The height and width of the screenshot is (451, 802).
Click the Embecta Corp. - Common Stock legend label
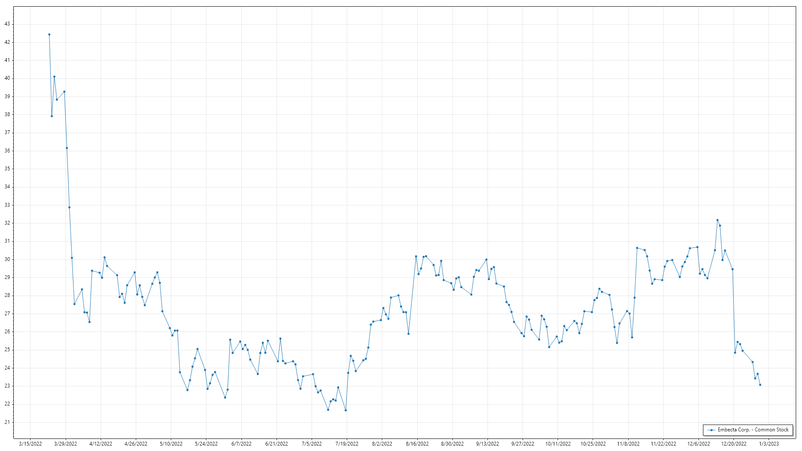pyautogui.click(x=753, y=430)
